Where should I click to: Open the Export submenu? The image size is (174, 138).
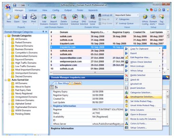pos(143,53)
